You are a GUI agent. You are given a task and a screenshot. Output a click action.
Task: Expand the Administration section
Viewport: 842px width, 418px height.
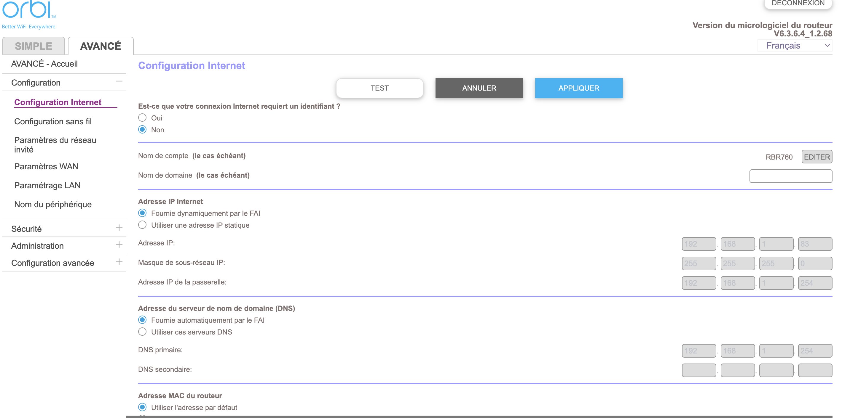tap(119, 245)
